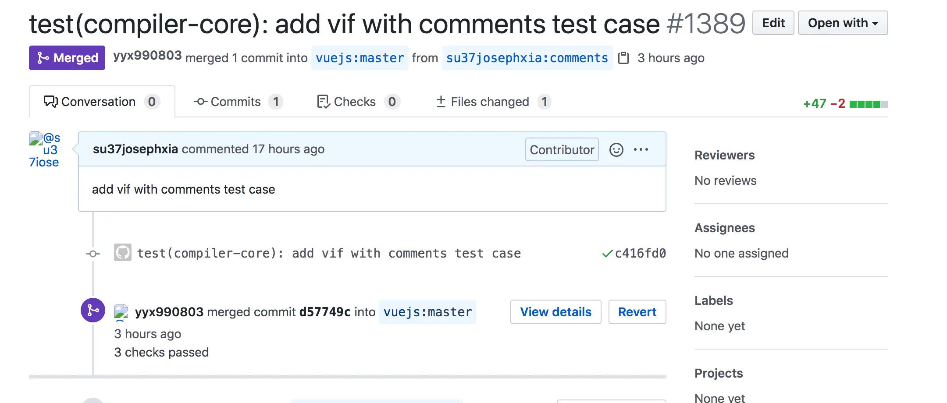Click the purple merge event icon

93,310
